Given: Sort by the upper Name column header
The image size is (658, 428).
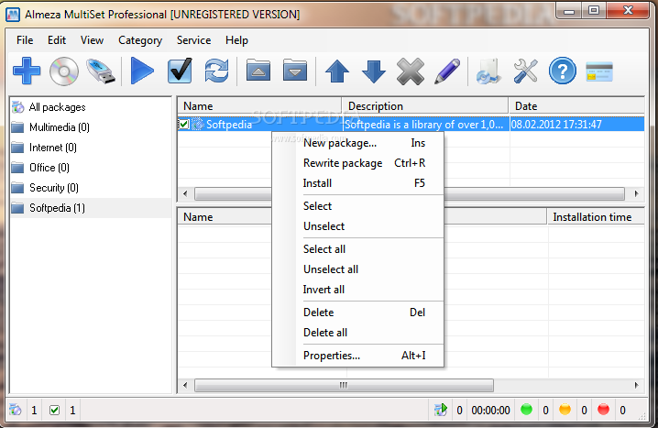Looking at the screenshot, I should [x=259, y=106].
